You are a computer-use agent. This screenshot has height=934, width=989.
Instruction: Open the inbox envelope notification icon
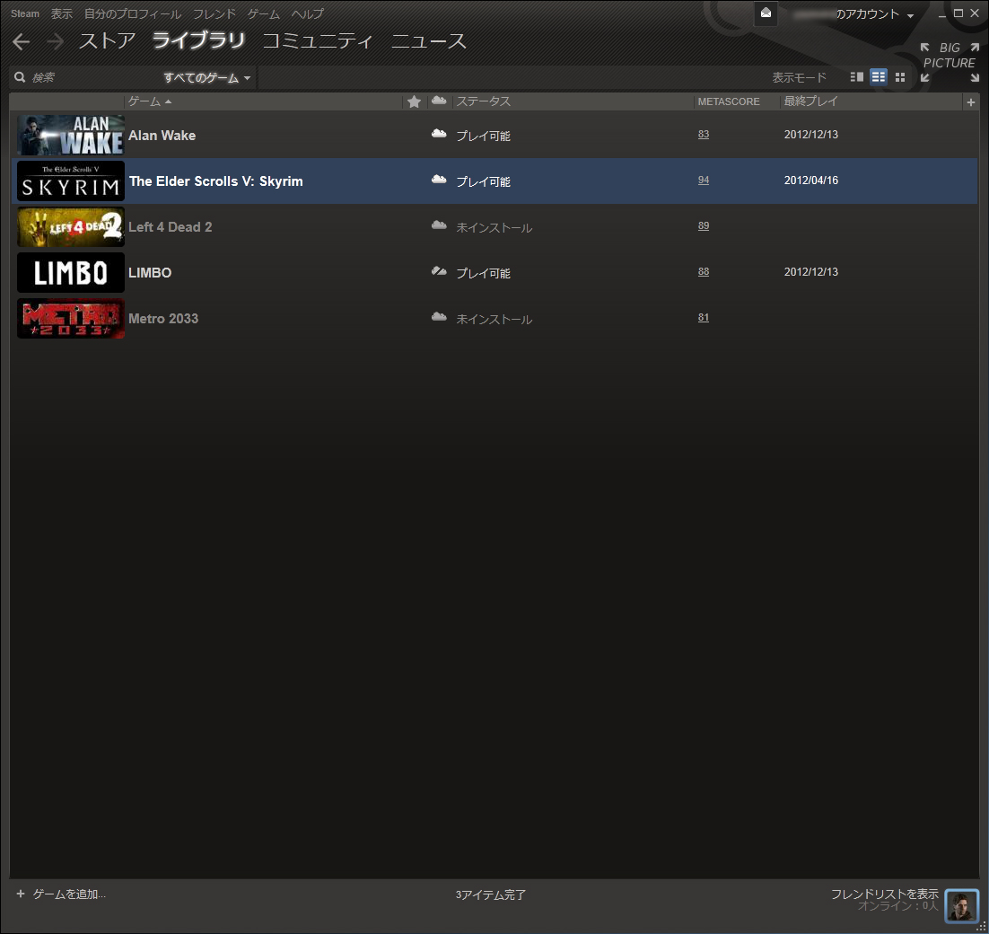click(766, 13)
